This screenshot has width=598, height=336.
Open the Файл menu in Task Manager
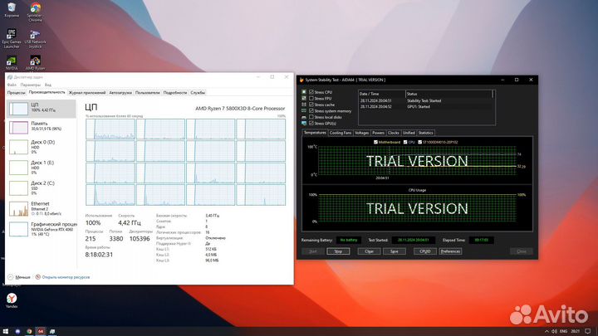12,85
